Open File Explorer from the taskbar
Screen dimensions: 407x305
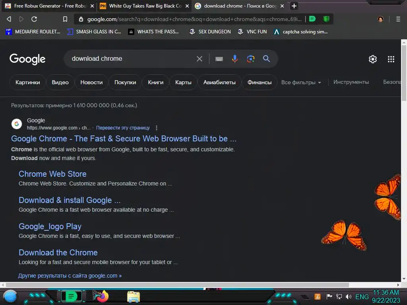pyautogui.click(x=134, y=297)
